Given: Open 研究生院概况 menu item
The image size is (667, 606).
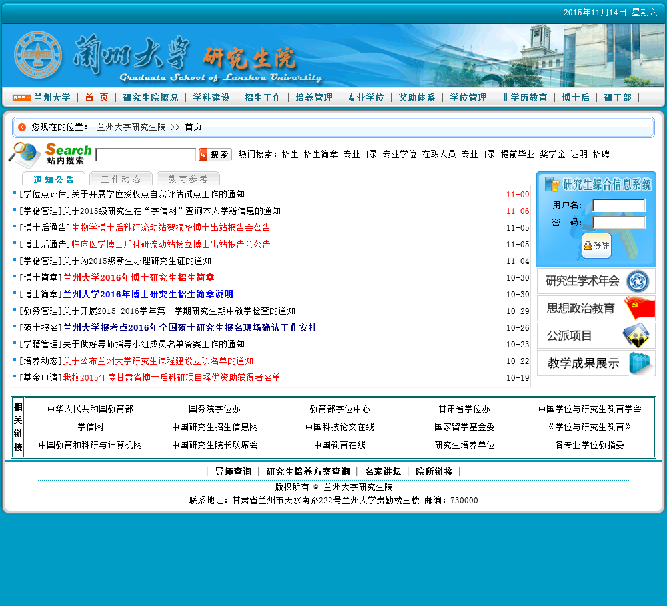Looking at the screenshot, I should coord(151,97).
